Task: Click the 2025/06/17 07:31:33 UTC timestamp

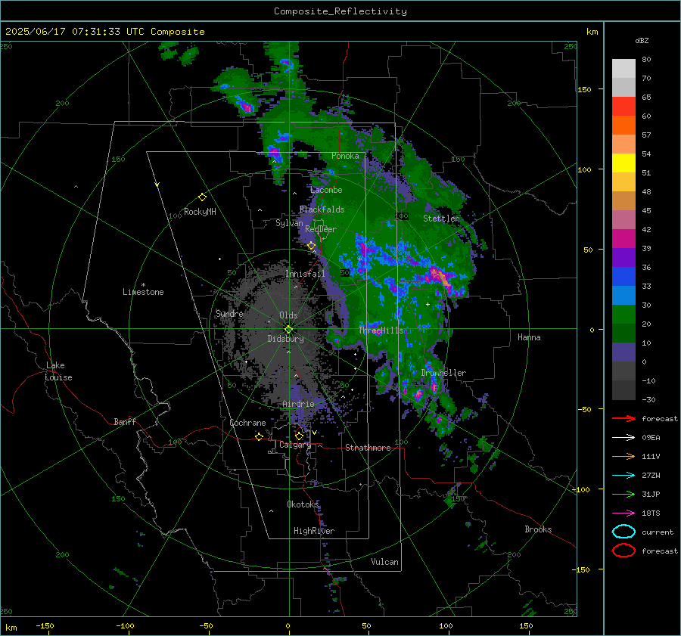Action: pyautogui.click(x=66, y=32)
